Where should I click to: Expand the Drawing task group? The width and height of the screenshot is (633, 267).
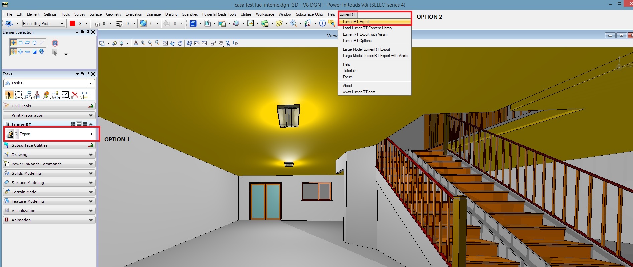(x=49, y=155)
